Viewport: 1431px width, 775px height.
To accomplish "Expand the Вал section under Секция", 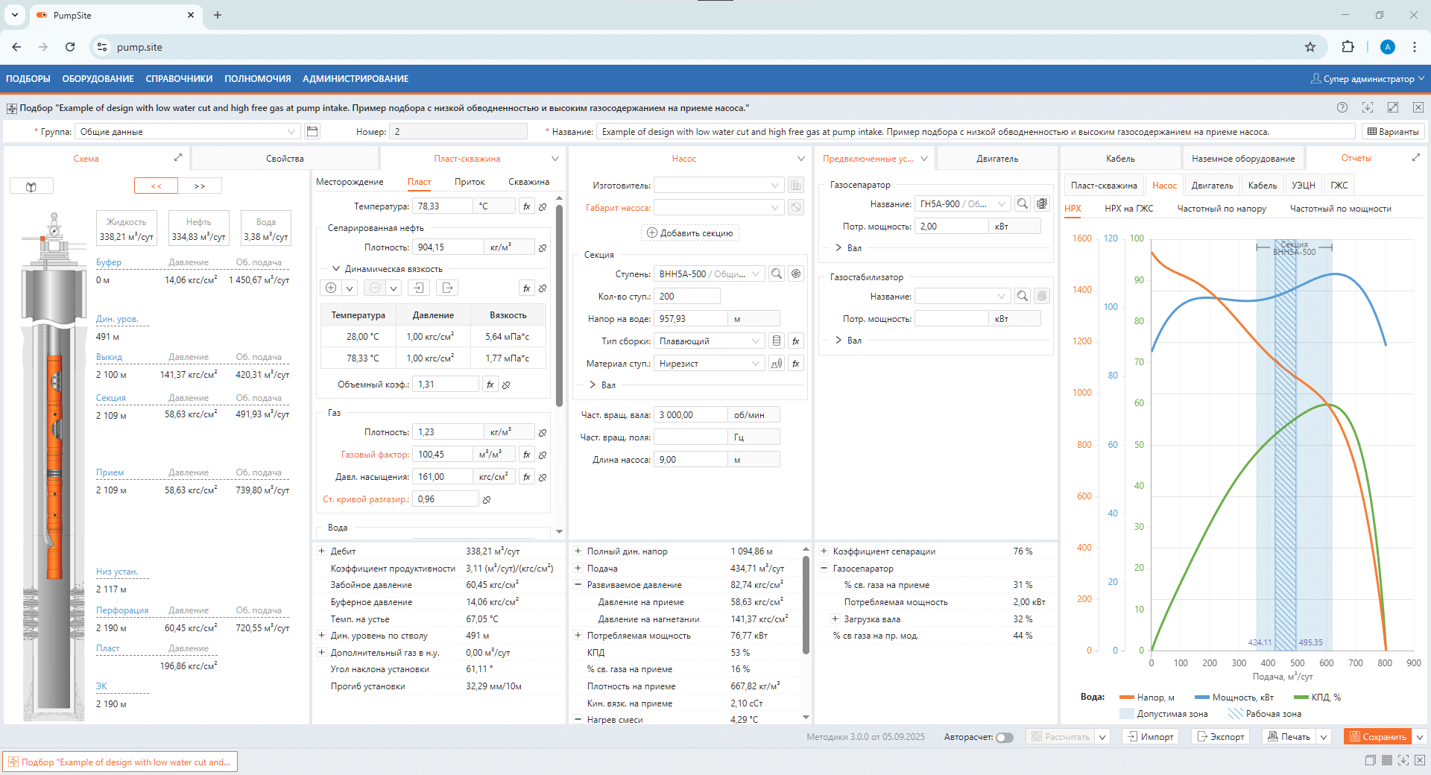I will point(593,385).
